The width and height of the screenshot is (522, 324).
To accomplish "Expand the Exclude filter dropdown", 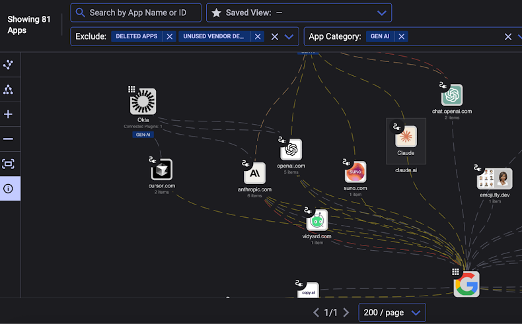I will 289,37.
